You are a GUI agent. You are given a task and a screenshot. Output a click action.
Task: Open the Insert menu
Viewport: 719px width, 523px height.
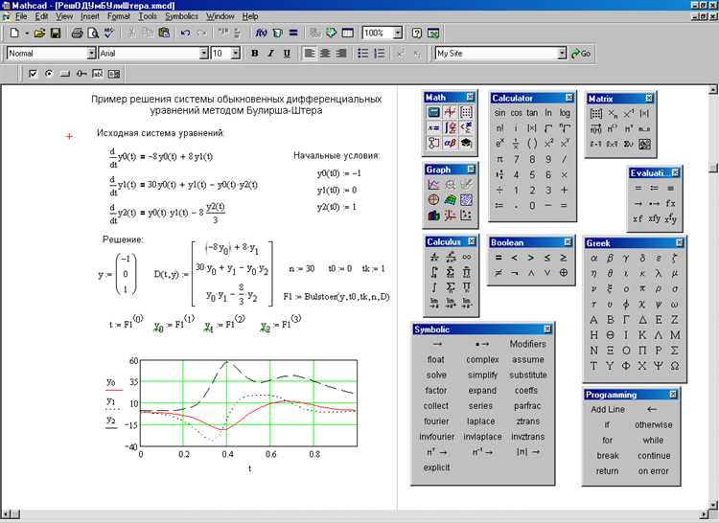tap(90, 16)
